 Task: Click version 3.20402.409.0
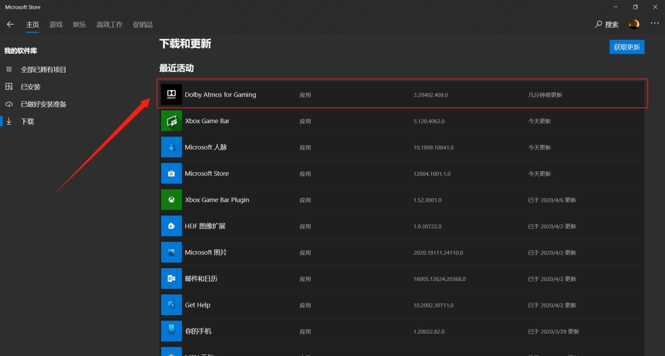click(x=431, y=95)
